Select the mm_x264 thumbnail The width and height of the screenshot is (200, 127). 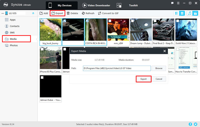point(118,30)
